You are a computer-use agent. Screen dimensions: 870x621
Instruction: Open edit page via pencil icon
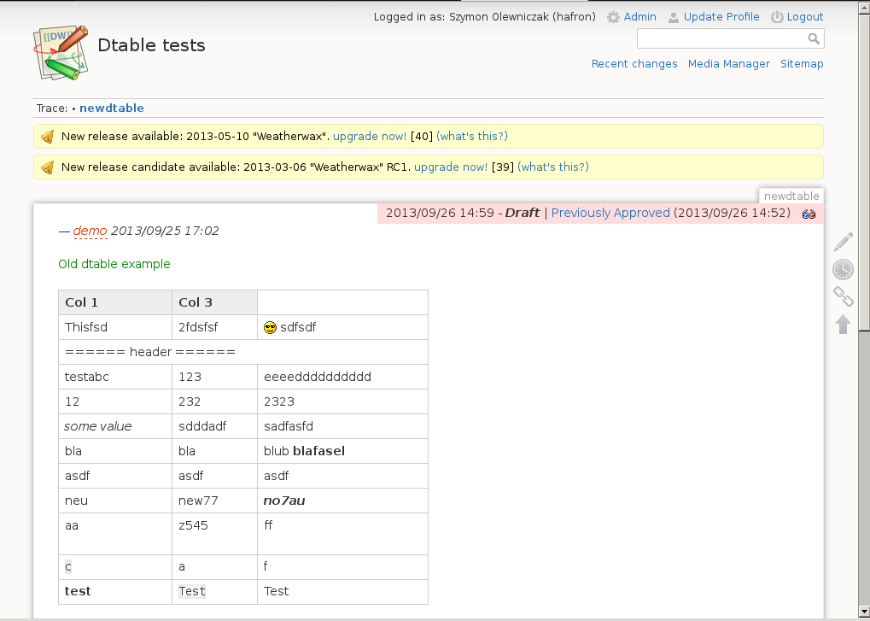click(x=843, y=242)
